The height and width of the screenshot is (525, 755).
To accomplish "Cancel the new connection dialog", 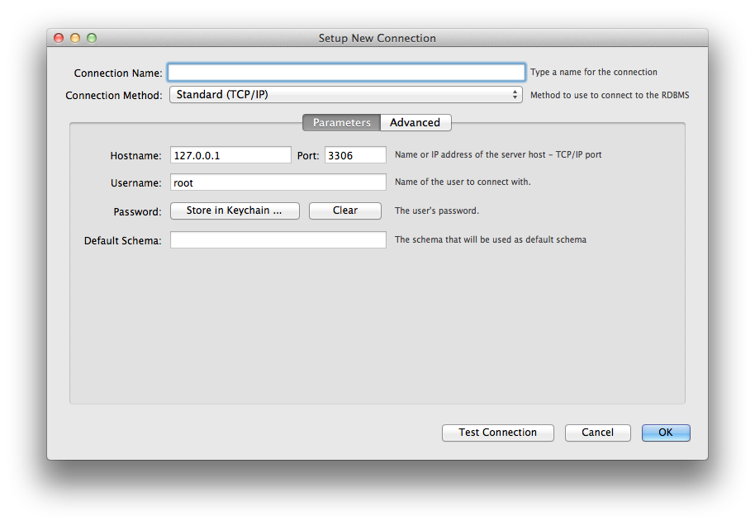I will tap(597, 433).
